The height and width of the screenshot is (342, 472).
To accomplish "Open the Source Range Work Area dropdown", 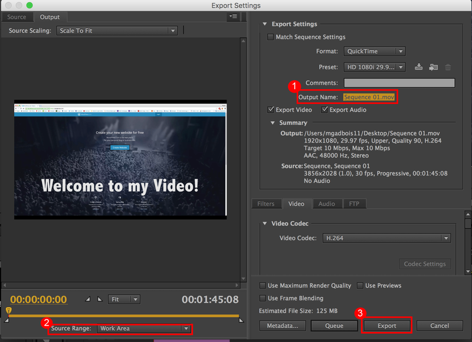I will point(145,328).
